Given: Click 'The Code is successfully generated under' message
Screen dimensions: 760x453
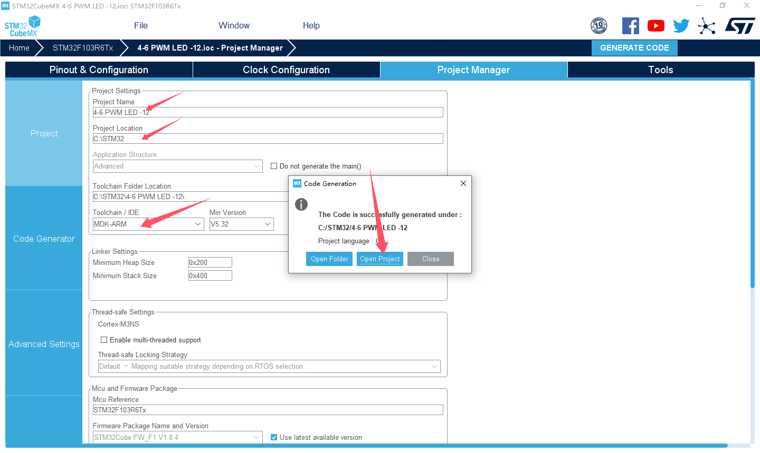Looking at the screenshot, I should (390, 214).
